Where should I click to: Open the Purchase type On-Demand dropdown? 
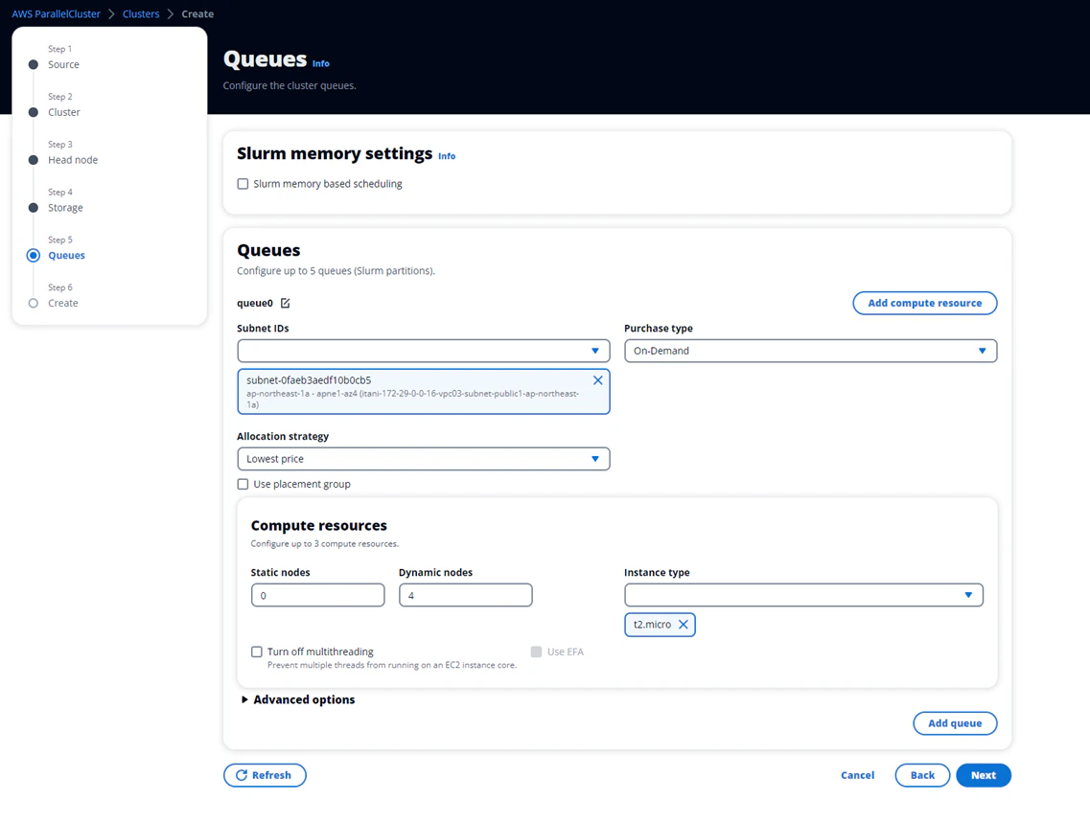coord(810,351)
